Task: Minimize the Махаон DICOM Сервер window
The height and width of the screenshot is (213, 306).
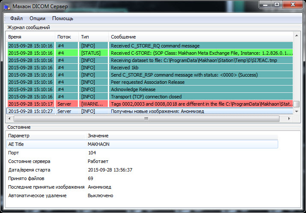Action: [265, 4]
